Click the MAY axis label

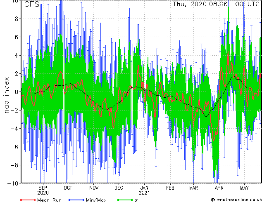click(x=244, y=188)
